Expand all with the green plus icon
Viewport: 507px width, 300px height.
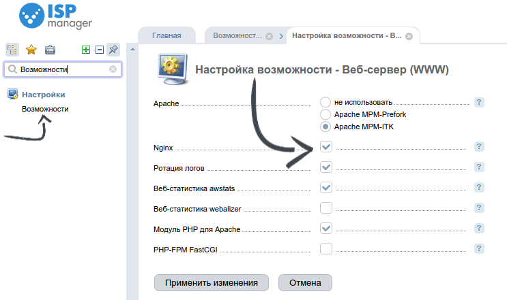click(x=86, y=50)
